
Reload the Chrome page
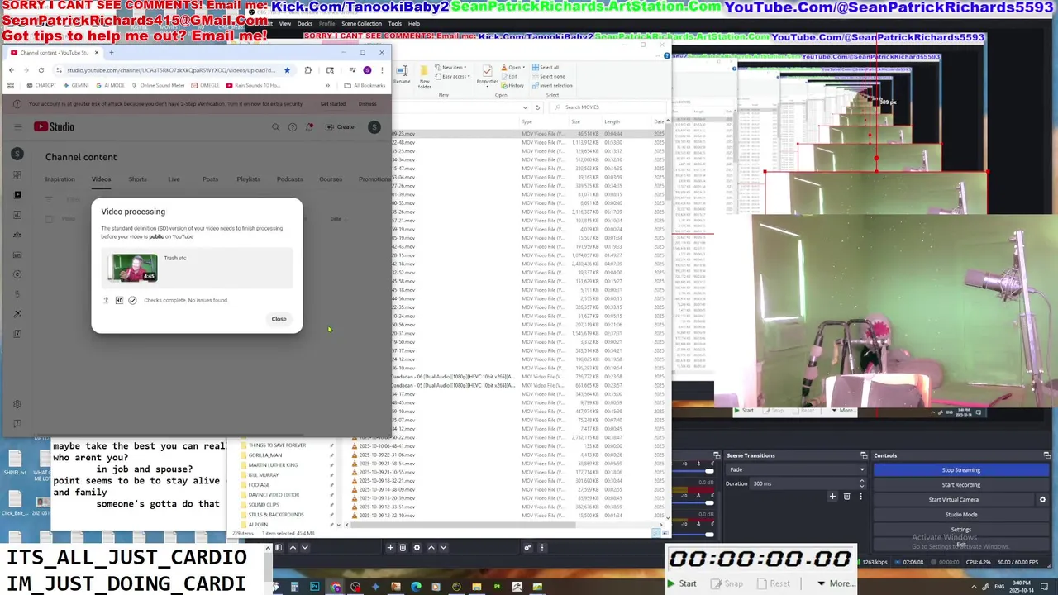click(x=41, y=70)
